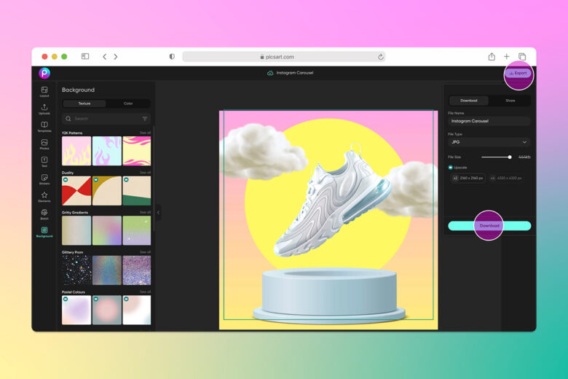Click the search filter icon
Image resolution: width=568 pixels, height=379 pixels.
(x=145, y=119)
